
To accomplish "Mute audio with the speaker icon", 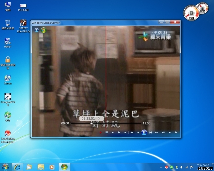I will tap(164, 132).
